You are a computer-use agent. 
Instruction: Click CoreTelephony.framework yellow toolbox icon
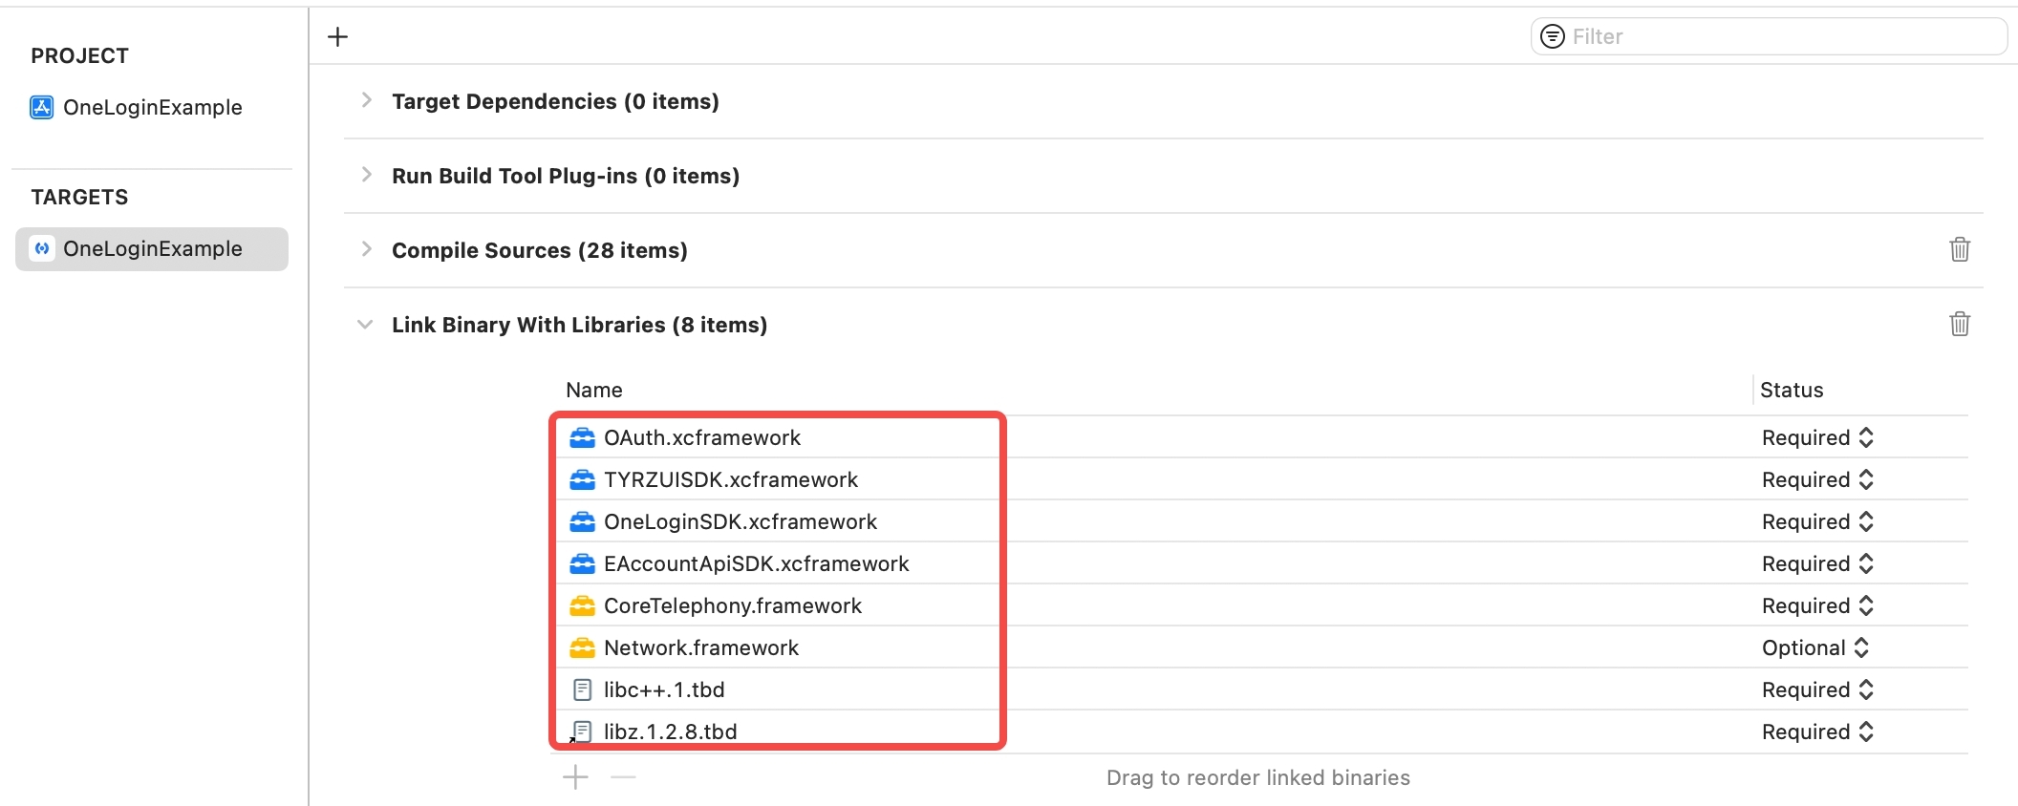point(582,605)
